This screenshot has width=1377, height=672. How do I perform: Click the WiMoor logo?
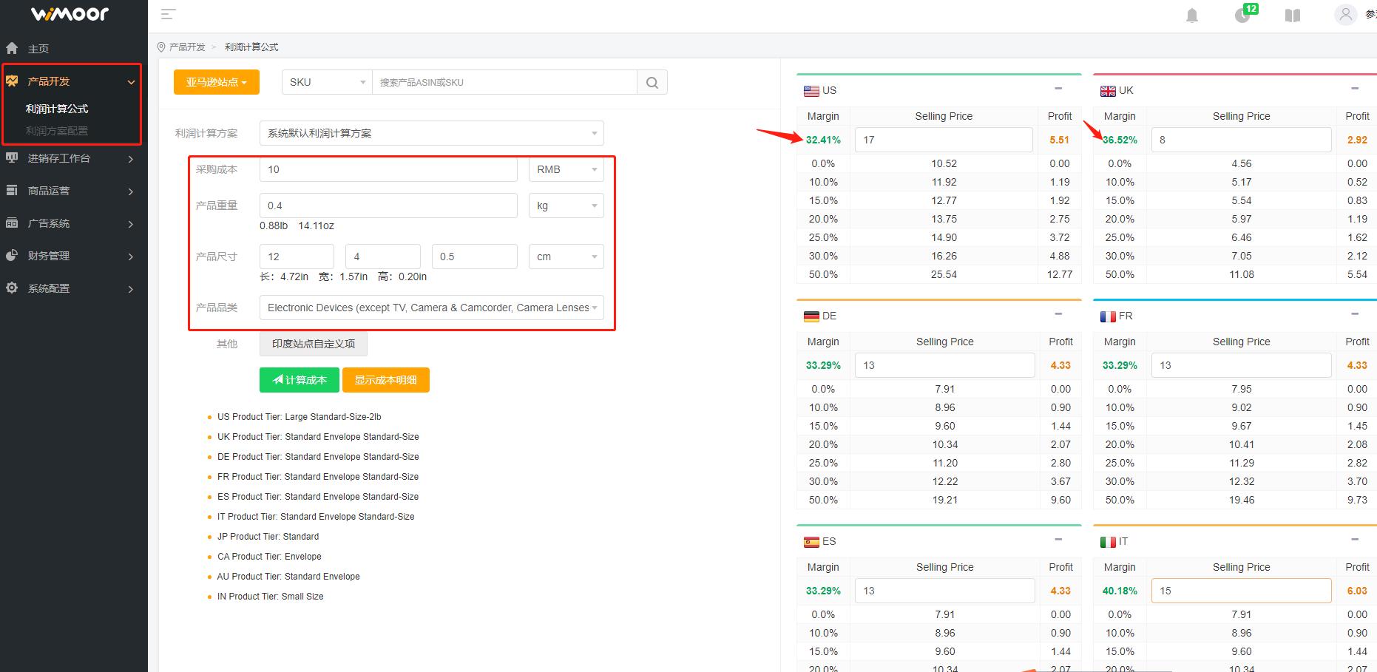pyautogui.click(x=70, y=14)
